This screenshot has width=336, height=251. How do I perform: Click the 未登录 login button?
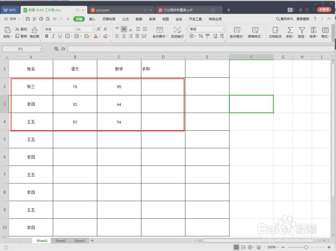[x=324, y=10]
